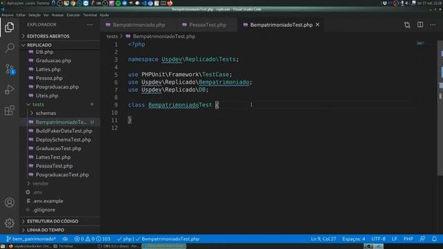Expand the schemas folder
This screenshot has width=443, height=249.
pyautogui.click(x=60, y=113)
